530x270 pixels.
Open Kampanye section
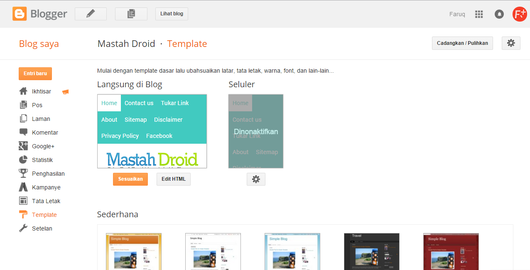click(x=46, y=187)
